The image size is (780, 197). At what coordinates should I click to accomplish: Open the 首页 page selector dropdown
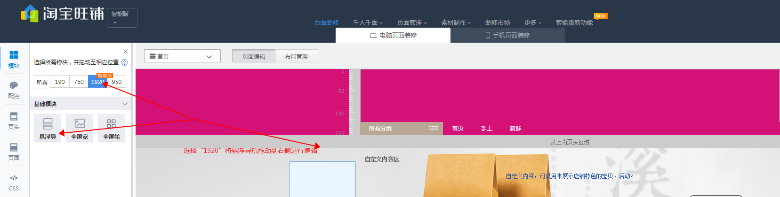tap(182, 56)
